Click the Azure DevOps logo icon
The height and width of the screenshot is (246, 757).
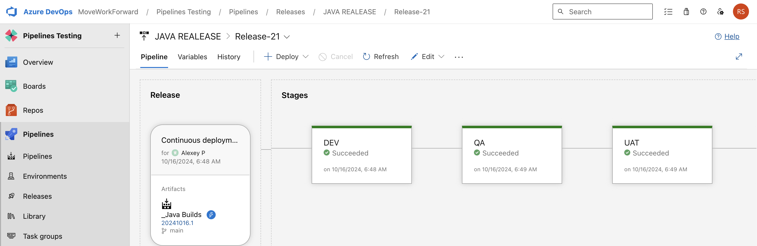coord(12,12)
